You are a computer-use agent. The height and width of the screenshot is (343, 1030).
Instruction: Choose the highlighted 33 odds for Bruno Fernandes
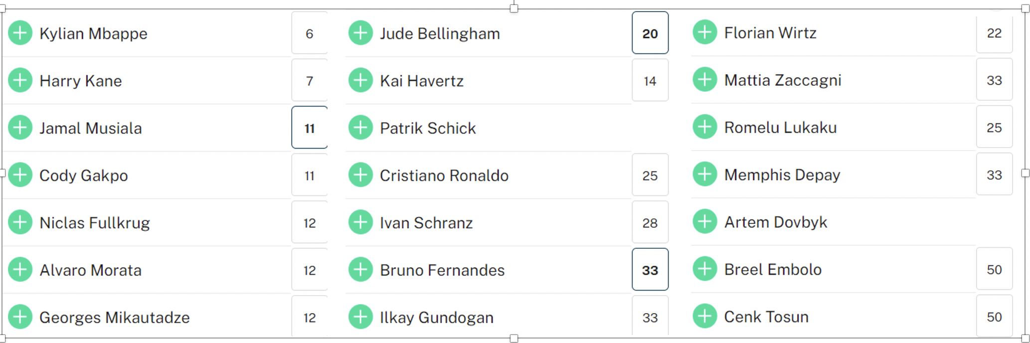[650, 270]
